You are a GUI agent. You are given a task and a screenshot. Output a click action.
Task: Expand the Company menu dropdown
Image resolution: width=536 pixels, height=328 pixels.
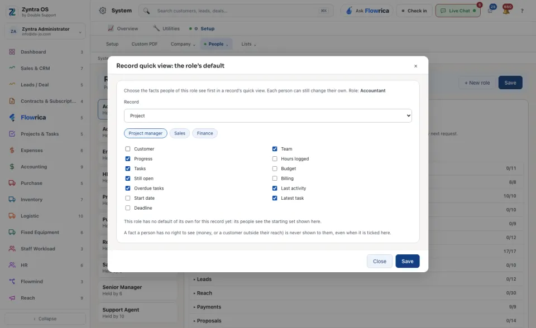point(183,44)
